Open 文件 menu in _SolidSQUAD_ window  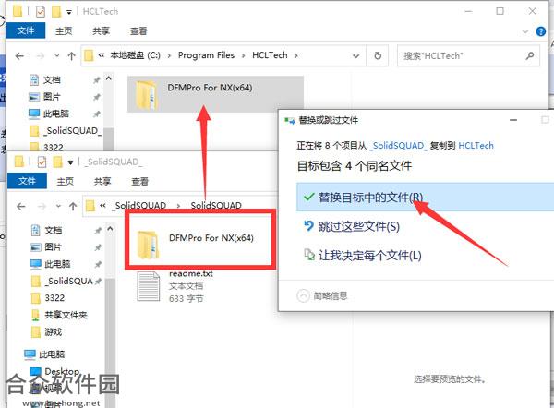(27, 181)
